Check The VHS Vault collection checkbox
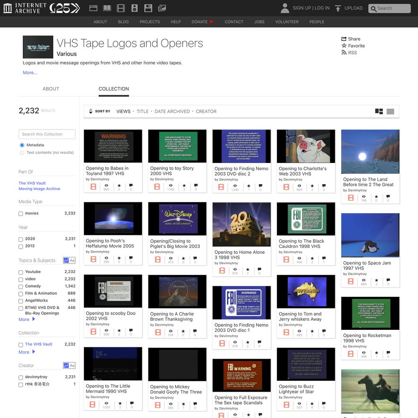This screenshot has width=418, height=418. pyautogui.click(x=21, y=345)
